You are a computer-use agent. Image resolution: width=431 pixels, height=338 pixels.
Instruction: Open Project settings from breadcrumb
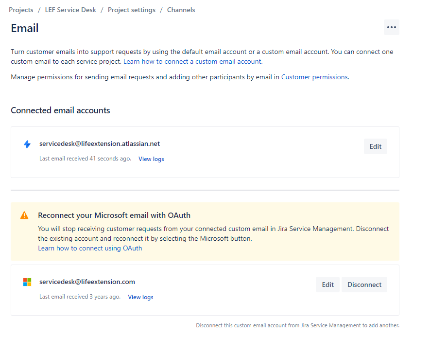click(131, 9)
